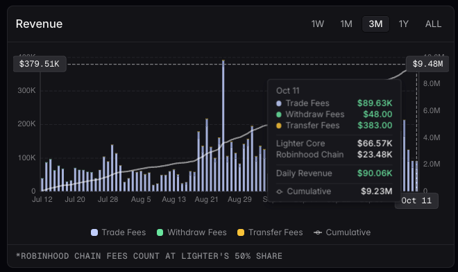Click the 2.0M right axis tick label
The width and height of the screenshot is (458, 272).
432,164
